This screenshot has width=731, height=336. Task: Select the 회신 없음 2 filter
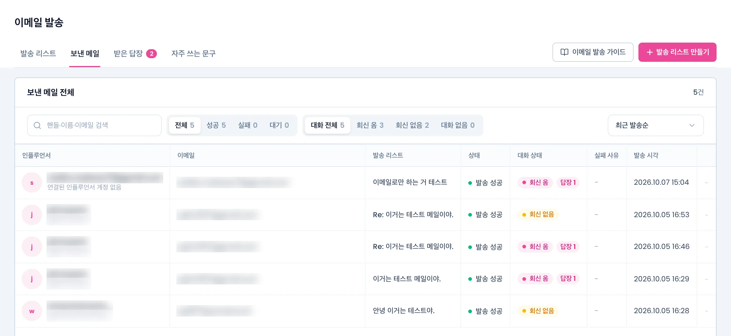pos(412,125)
